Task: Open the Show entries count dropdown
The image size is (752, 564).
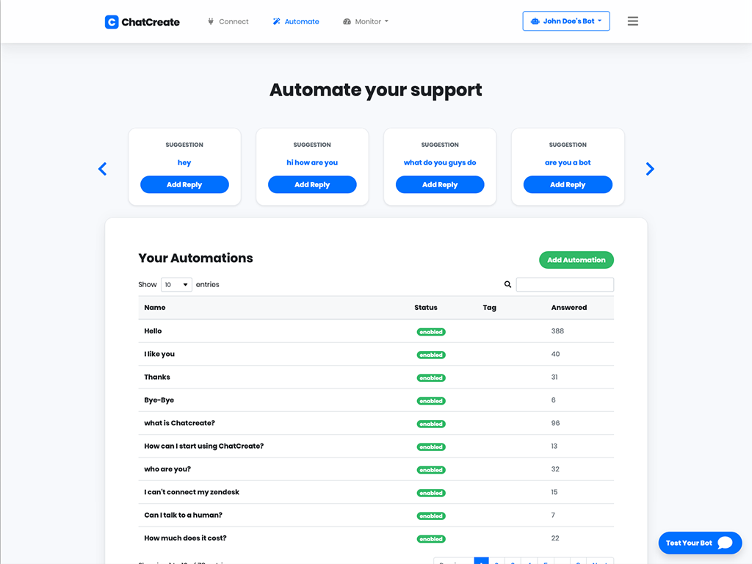Action: (x=176, y=285)
